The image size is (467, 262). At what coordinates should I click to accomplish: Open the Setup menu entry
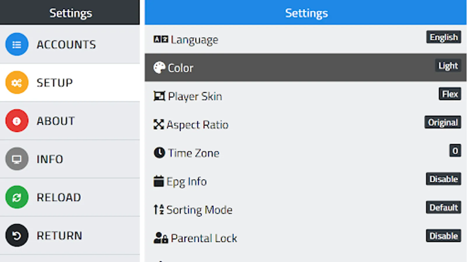tap(55, 83)
